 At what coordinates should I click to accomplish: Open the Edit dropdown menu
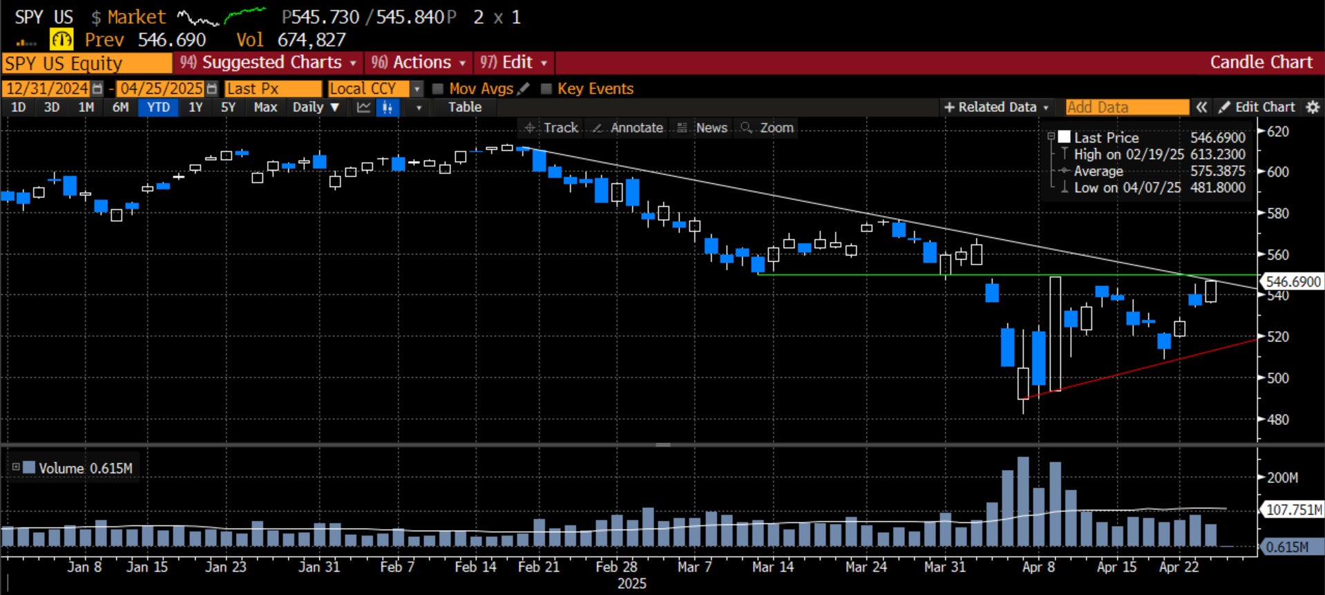pos(513,62)
